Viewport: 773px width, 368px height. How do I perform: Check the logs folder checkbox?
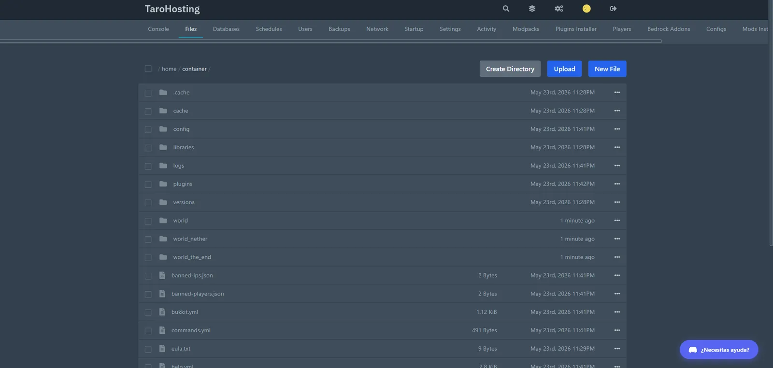click(x=148, y=166)
